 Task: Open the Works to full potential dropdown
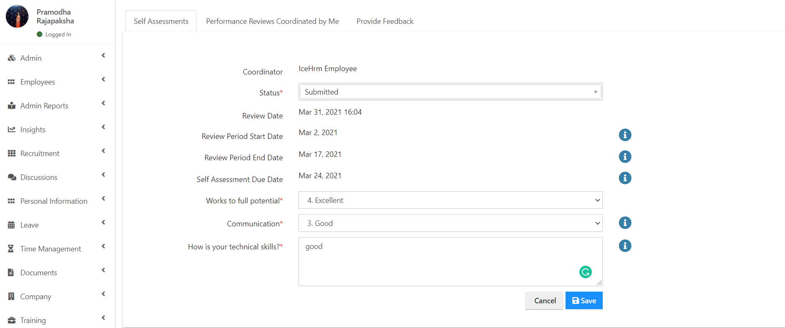click(451, 200)
